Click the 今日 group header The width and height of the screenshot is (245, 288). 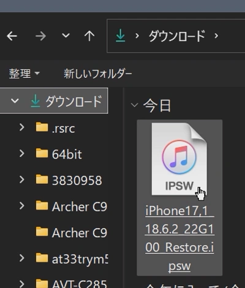pos(157,105)
